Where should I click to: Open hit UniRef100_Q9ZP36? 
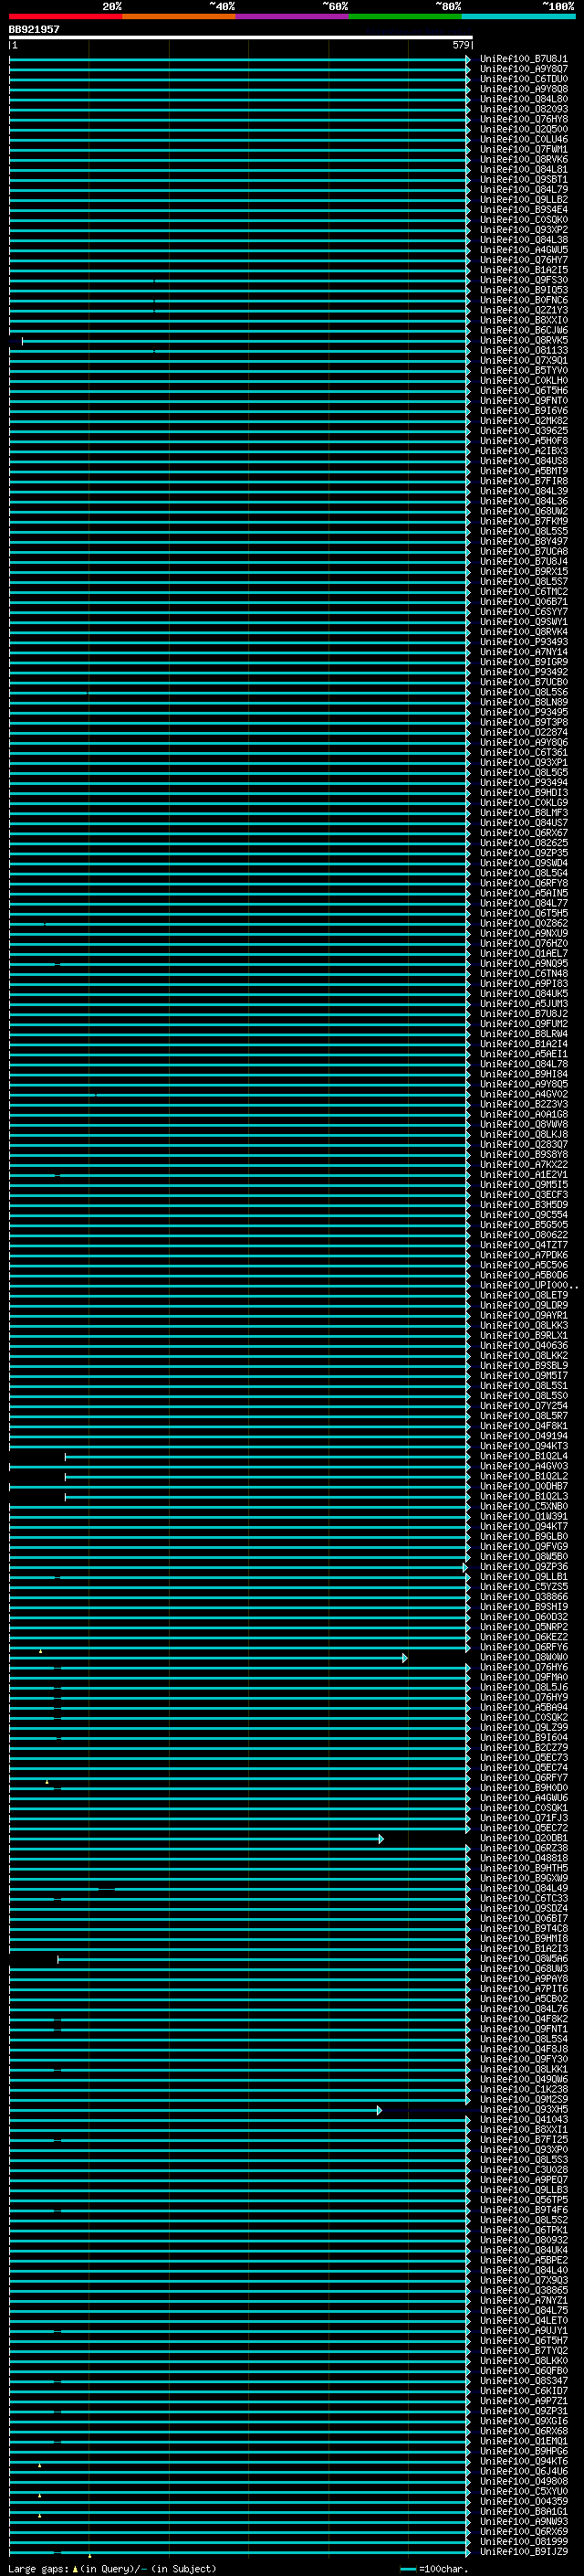tap(523, 1567)
